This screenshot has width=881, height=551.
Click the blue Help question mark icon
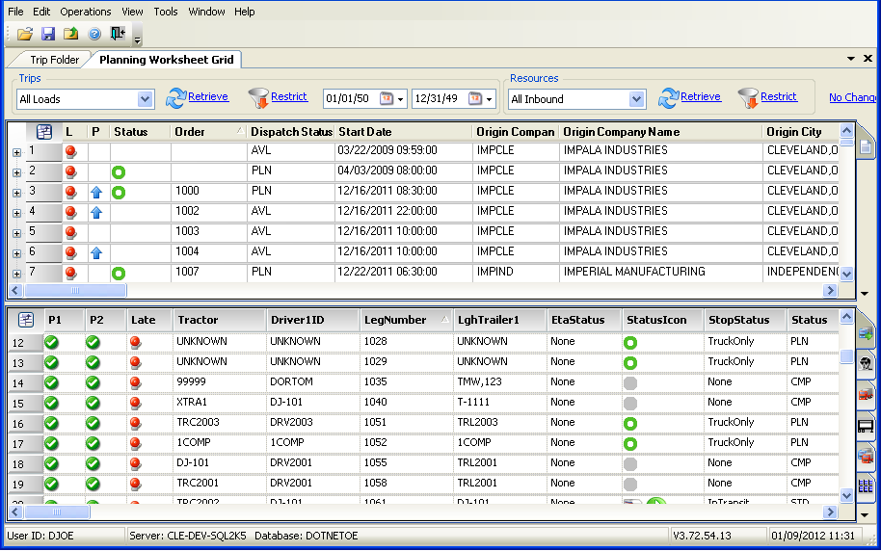[x=94, y=34]
